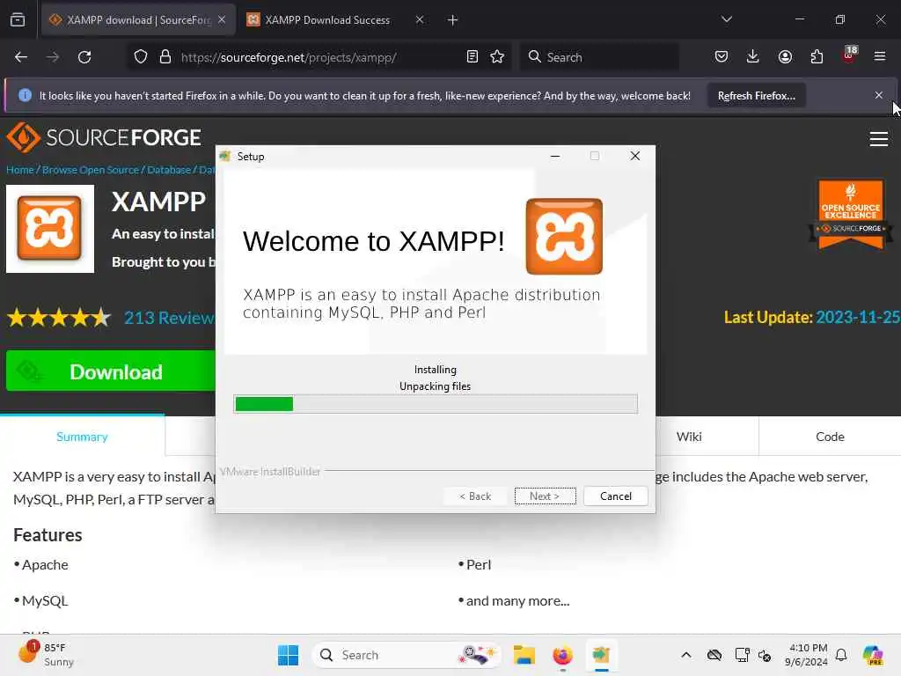
Task: Click the XAMPP project logo thumbnail
Action: [50, 229]
